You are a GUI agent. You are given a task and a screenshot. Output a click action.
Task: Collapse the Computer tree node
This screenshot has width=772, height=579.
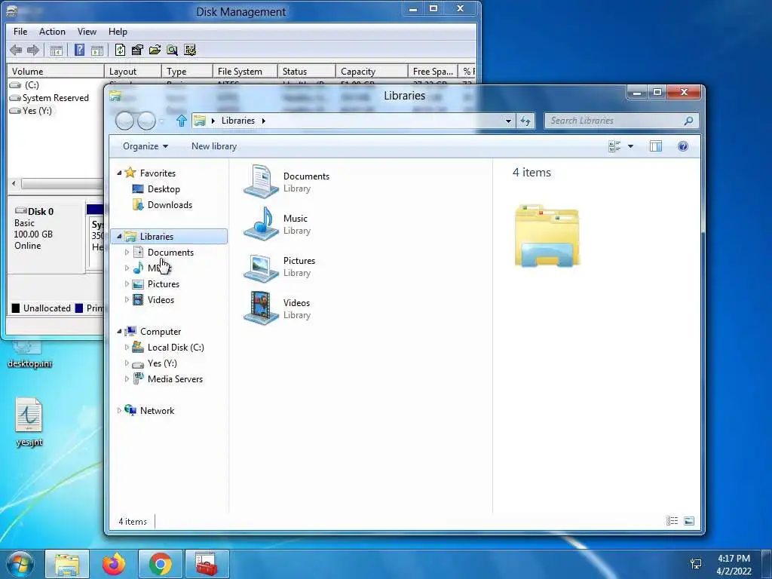tap(119, 332)
